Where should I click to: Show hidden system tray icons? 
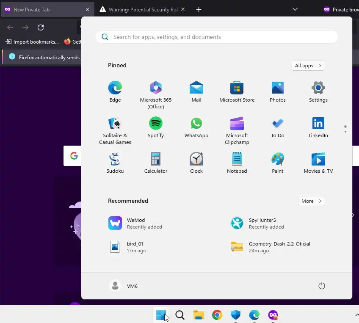[x=357, y=315]
